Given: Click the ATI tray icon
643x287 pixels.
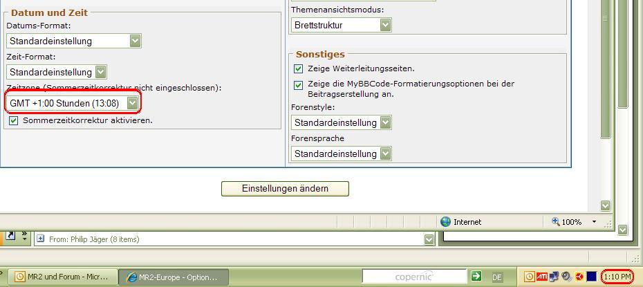Looking at the screenshot, I should (x=542, y=277).
